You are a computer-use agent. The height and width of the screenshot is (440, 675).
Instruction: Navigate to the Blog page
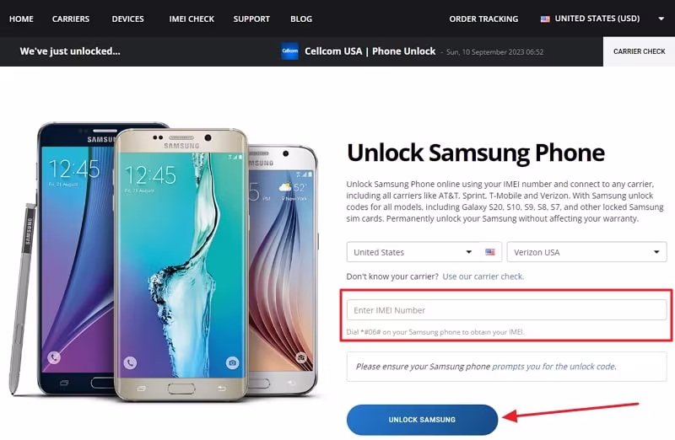click(x=300, y=19)
